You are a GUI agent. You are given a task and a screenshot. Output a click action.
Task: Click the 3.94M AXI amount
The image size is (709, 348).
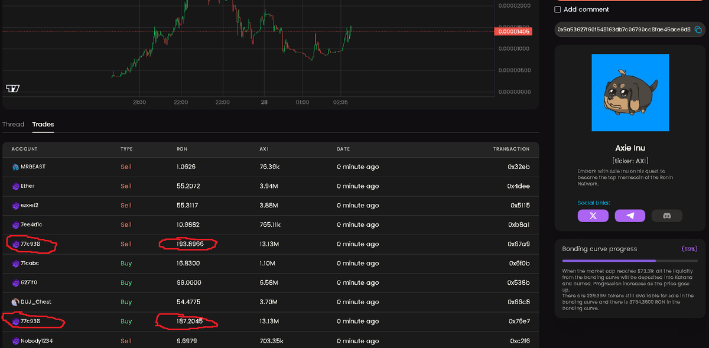coord(269,186)
